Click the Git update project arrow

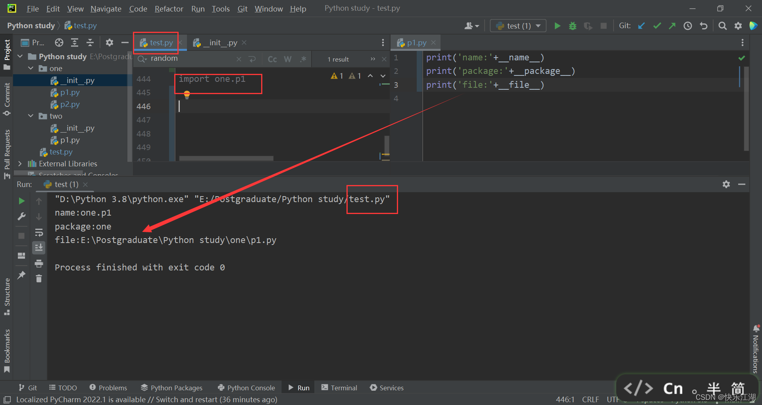pos(641,26)
